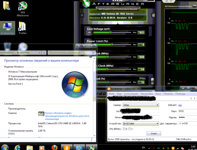This screenshot has height=150, width=197.
Task: Open the Profiles folder on the desktop
Action: pyautogui.click(x=22, y=28)
